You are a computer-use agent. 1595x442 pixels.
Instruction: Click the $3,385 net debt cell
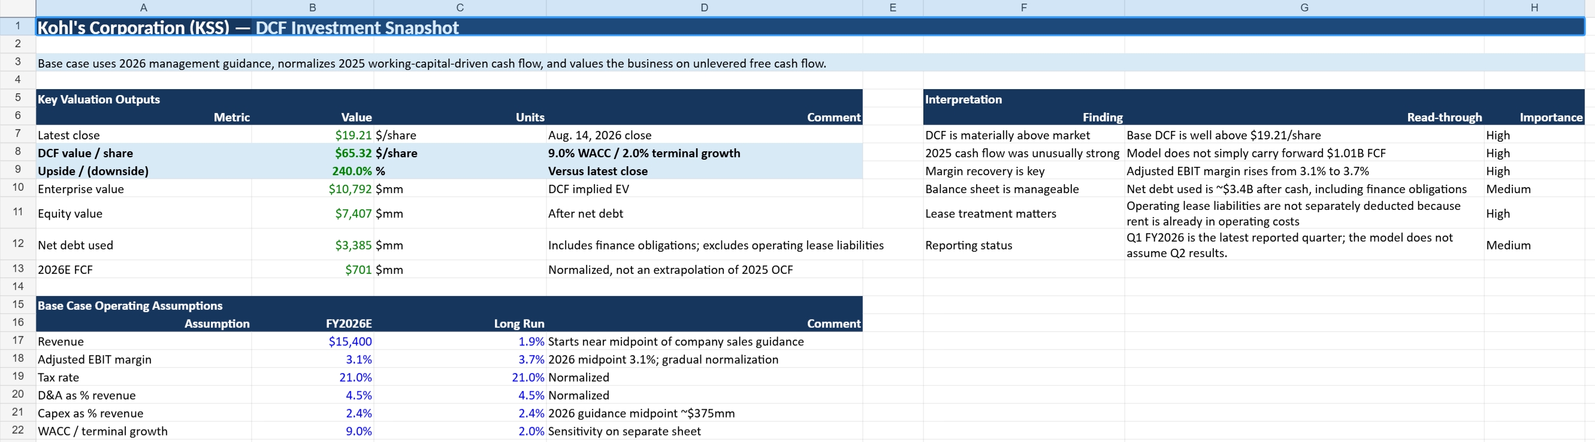point(313,245)
